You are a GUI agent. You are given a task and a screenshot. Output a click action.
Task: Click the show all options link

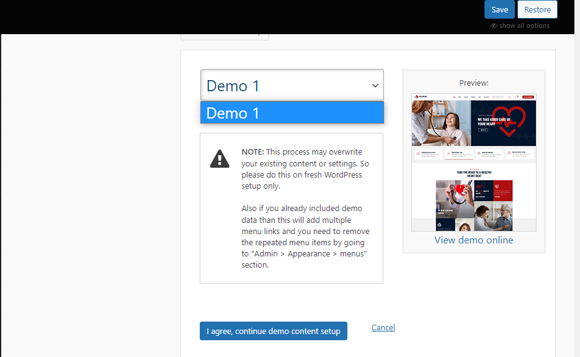coord(524,25)
